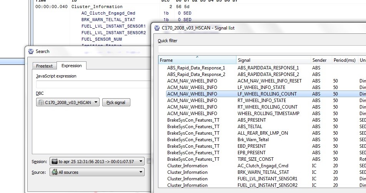
Task: Click the clapperboard icon in the Session dropdown
Action: 55,161
